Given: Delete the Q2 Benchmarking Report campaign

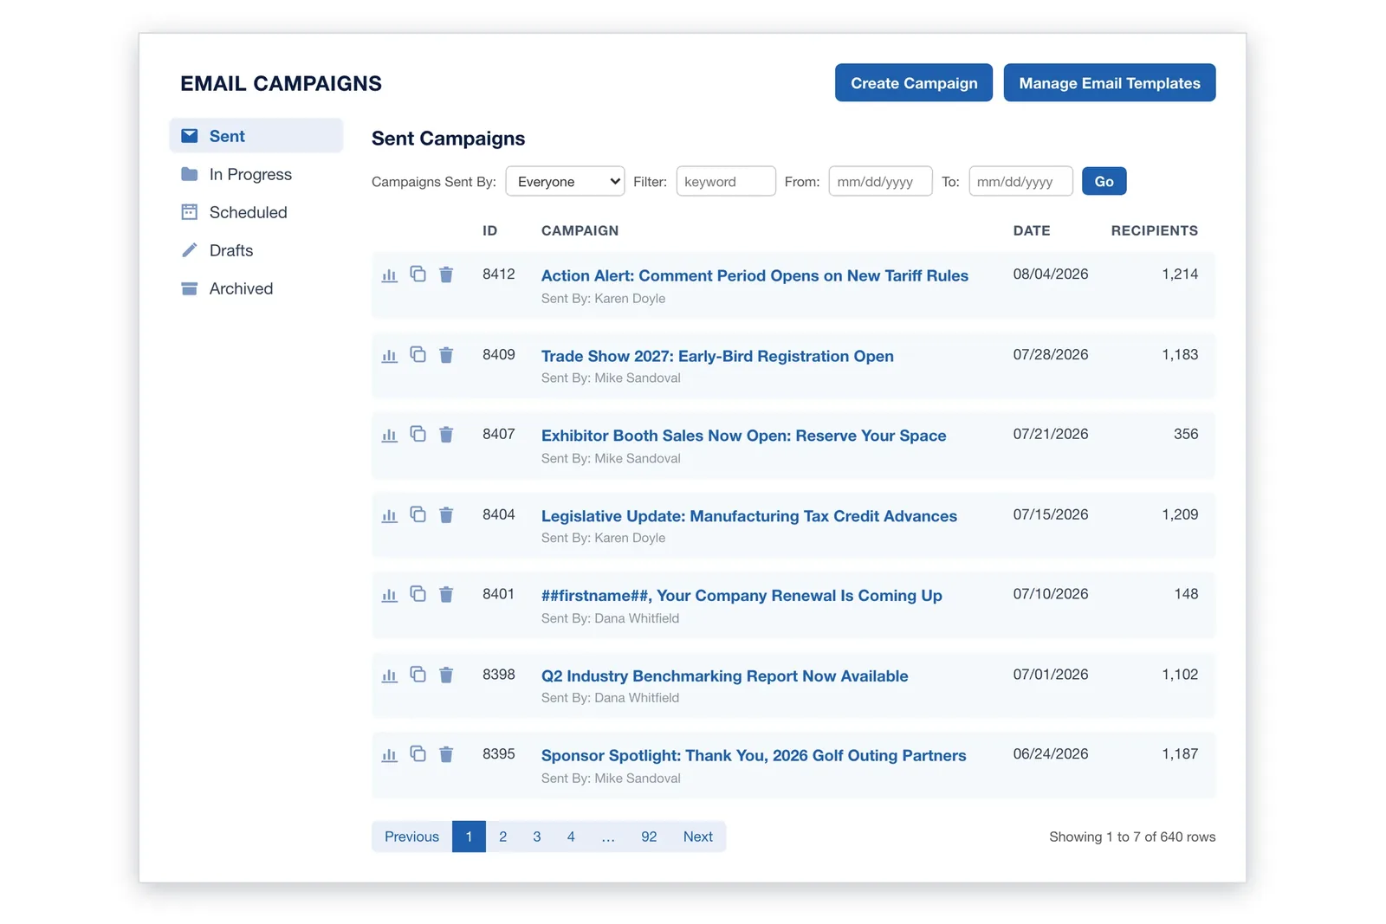Looking at the screenshot, I should click(446, 675).
